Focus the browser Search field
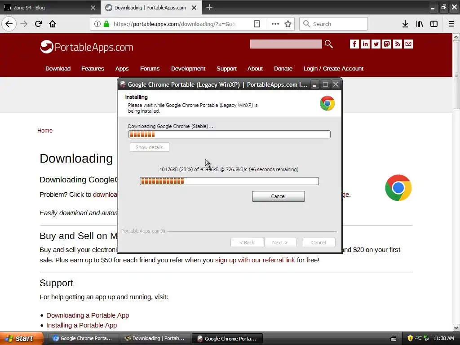Screen dimensions: 460x345 [x=333, y=24]
